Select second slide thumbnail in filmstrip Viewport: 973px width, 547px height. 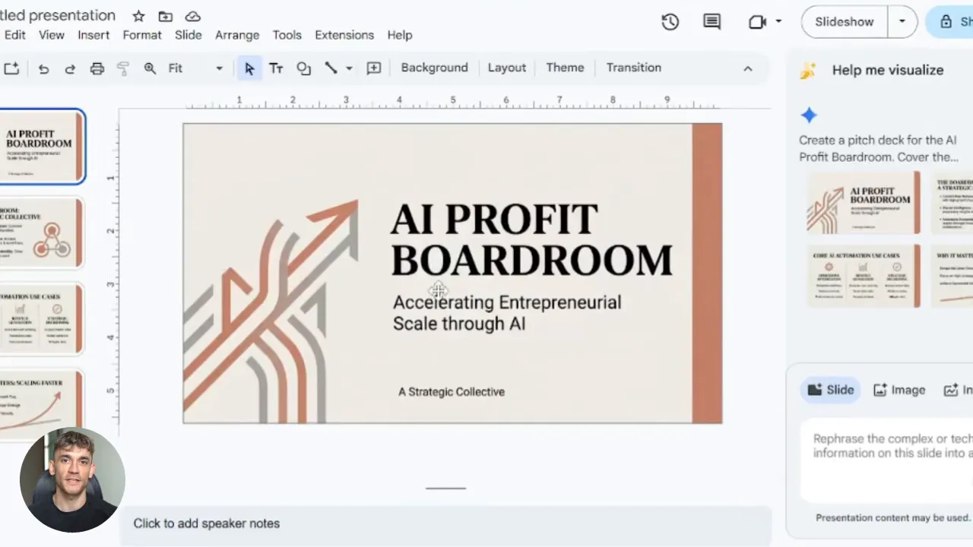[x=42, y=233]
